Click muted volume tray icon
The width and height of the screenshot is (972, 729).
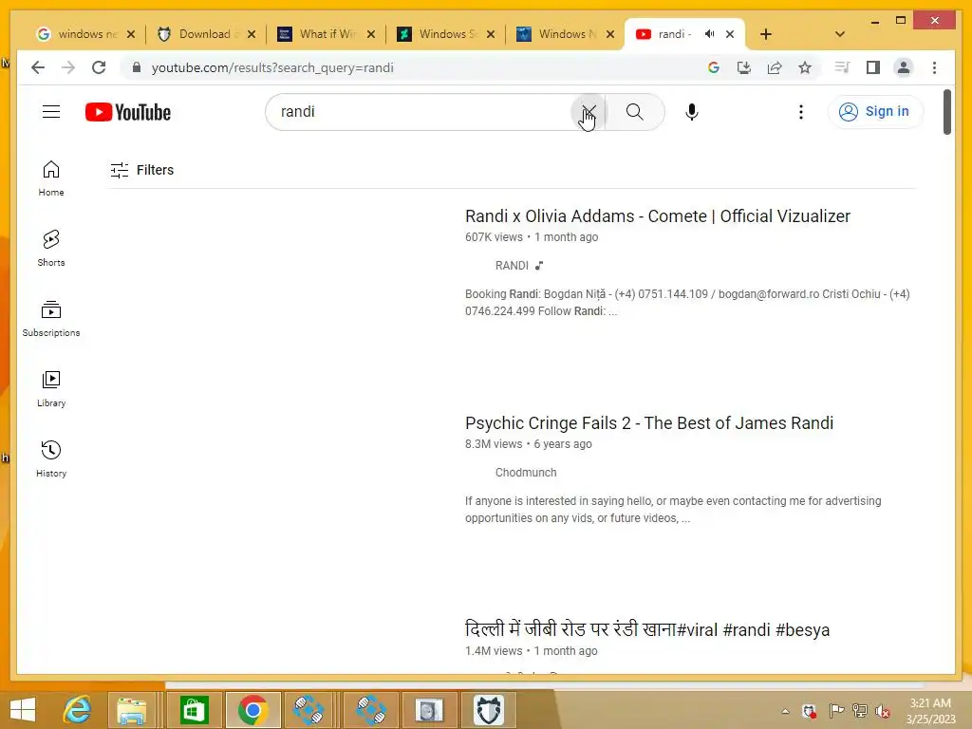tap(883, 711)
